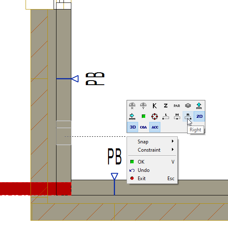Image resolution: width=228 pixels, height=238 pixels.
Task: Click the green square OK icon in toolbar
Action: point(143,117)
